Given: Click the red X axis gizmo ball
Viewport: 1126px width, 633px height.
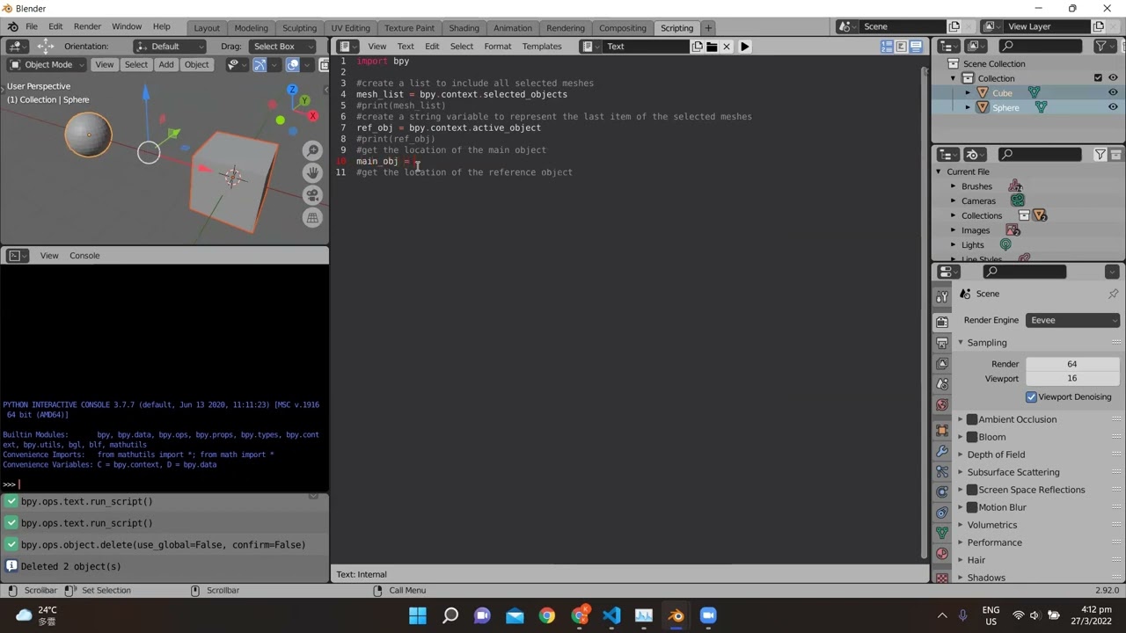Looking at the screenshot, I should (x=312, y=115).
